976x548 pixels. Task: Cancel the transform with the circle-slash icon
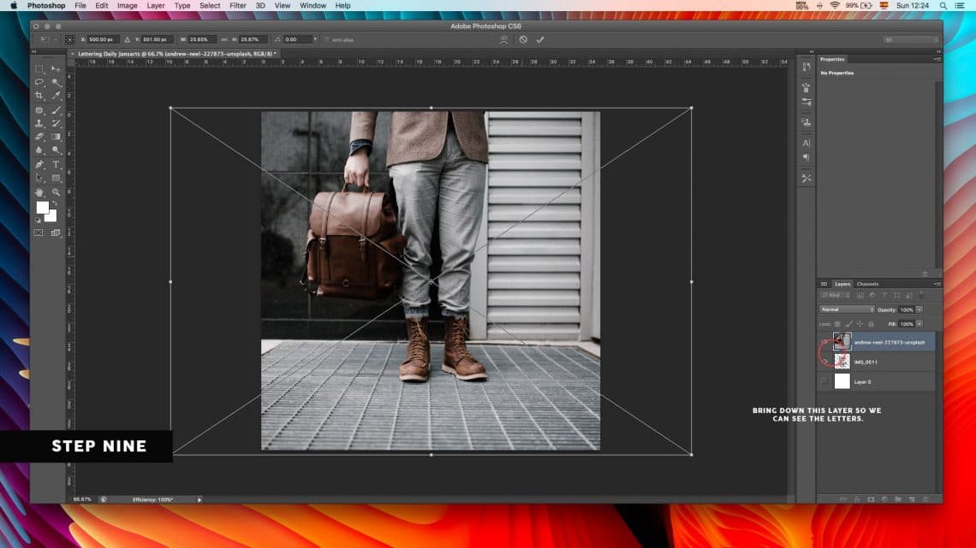(523, 40)
